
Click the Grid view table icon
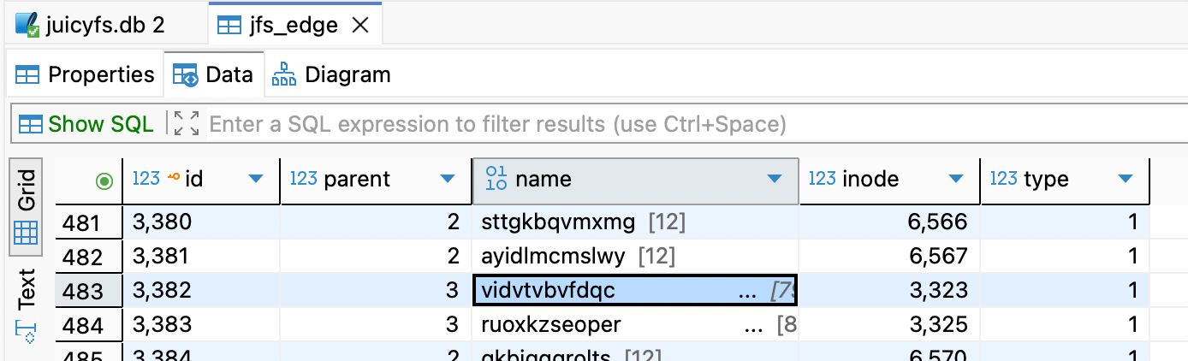pyautogui.click(x=27, y=232)
